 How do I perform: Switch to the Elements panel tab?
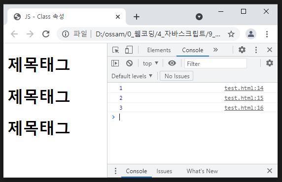[159, 50]
